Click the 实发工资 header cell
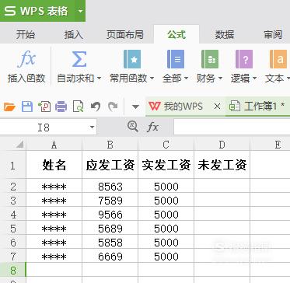290x283 pixels. (166, 165)
